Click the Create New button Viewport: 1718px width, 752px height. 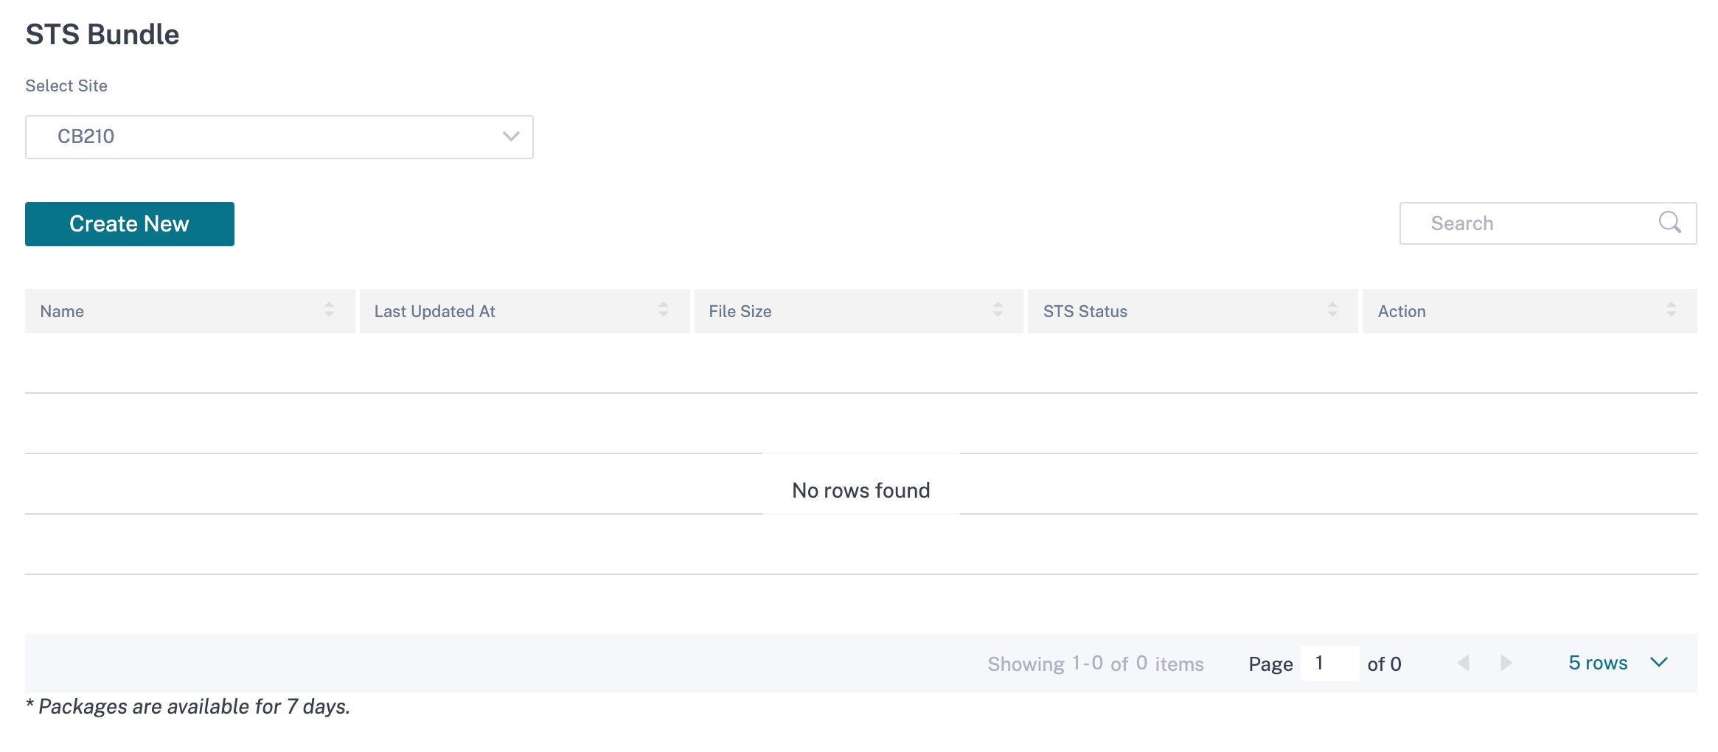point(130,224)
